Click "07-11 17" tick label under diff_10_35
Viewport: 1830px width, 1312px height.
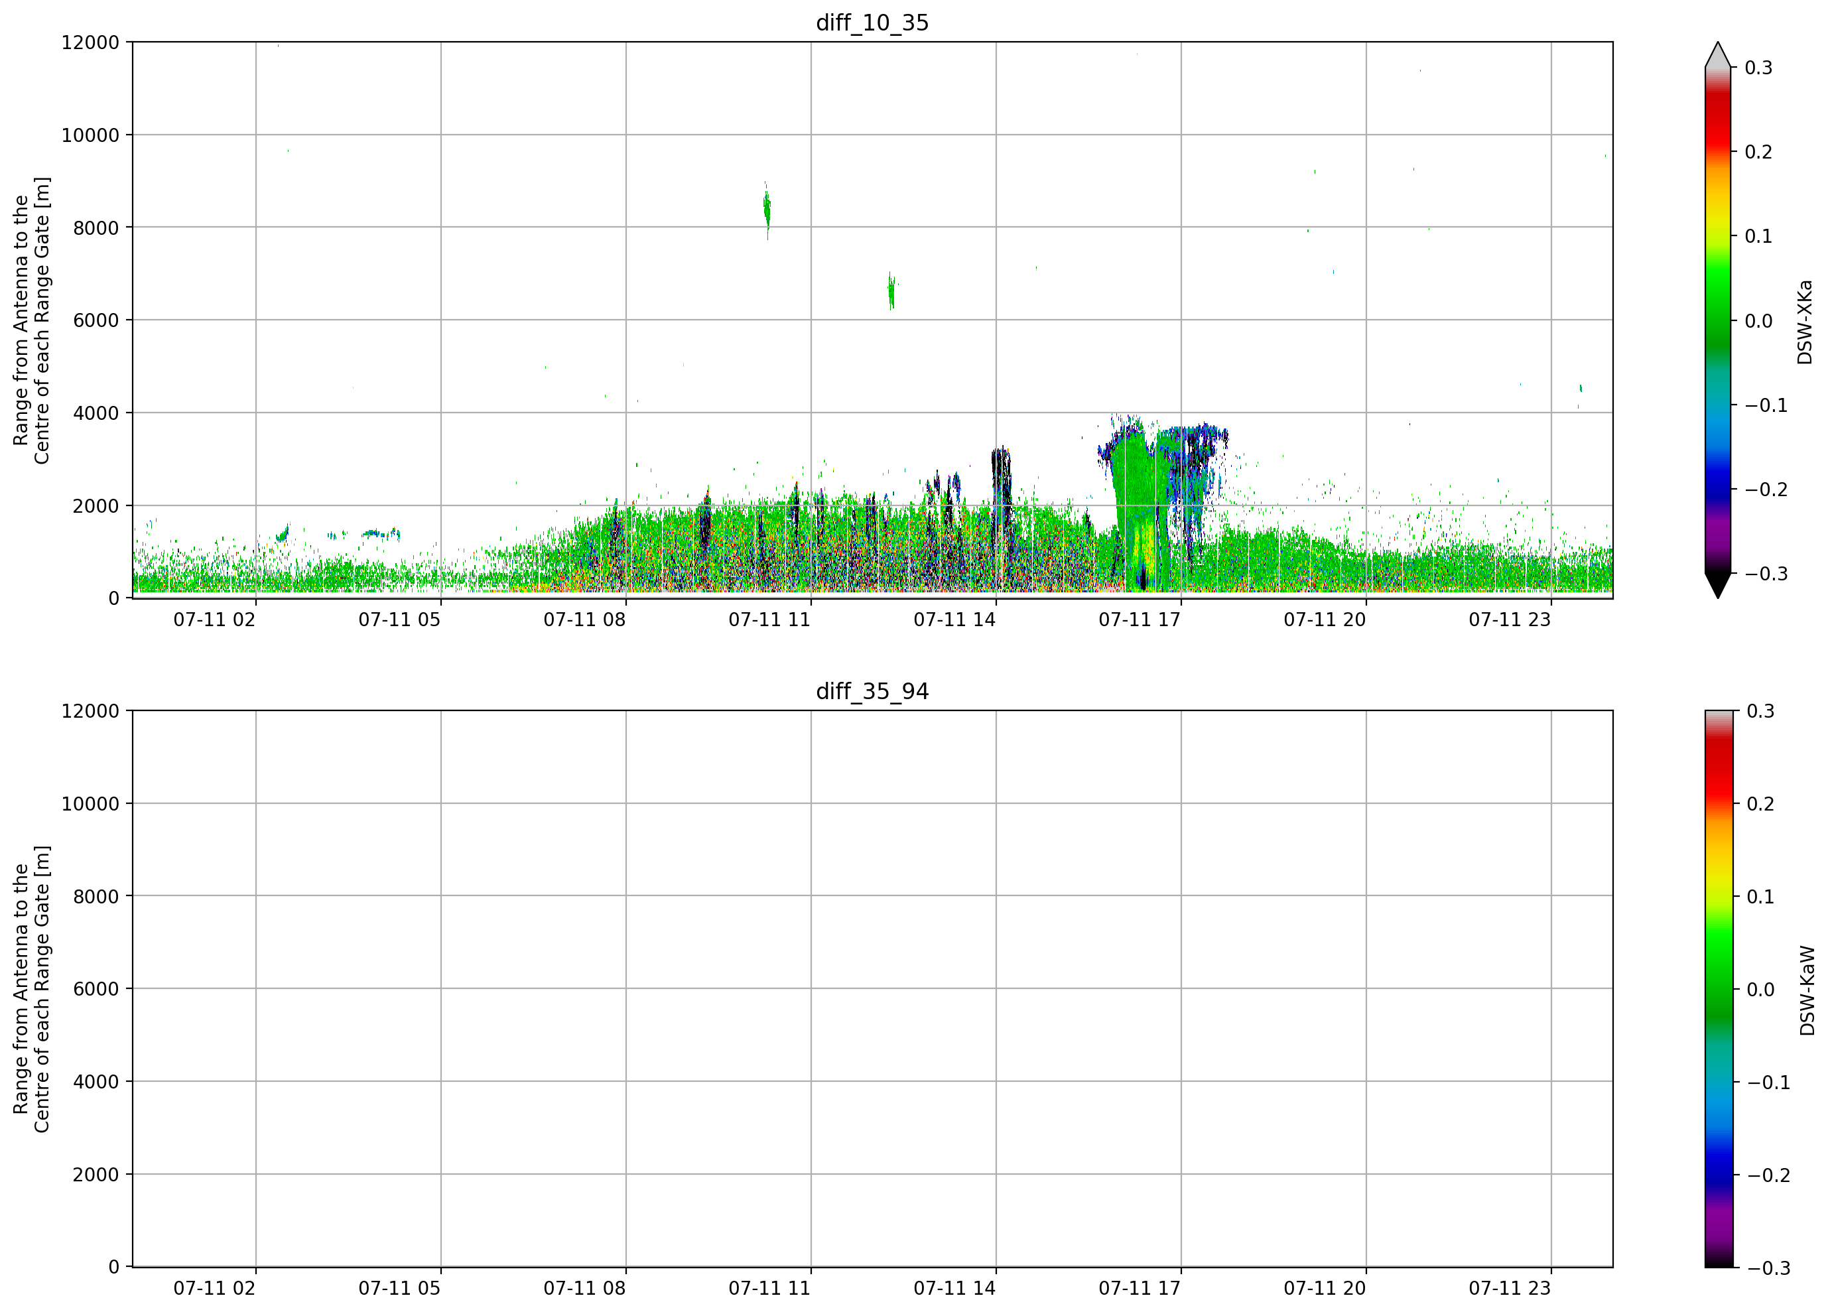pyautogui.click(x=1140, y=620)
